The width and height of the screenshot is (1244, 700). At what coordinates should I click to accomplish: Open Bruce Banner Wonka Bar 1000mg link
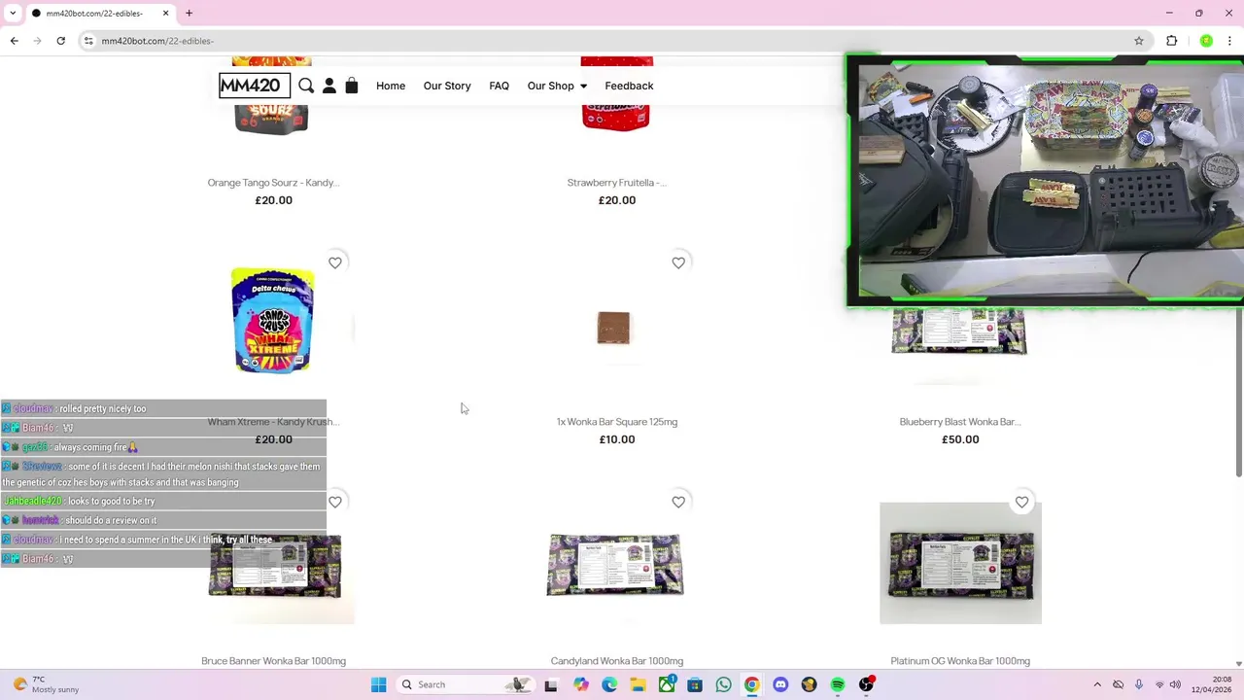pyautogui.click(x=273, y=661)
